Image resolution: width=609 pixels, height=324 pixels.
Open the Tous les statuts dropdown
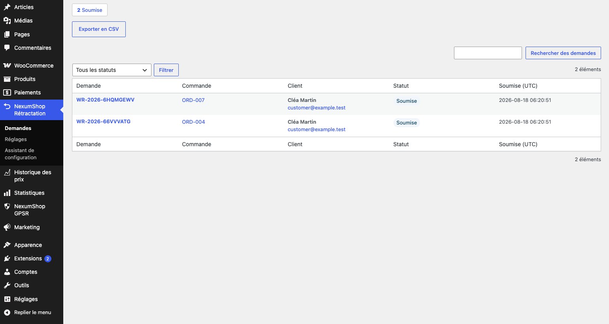pos(112,70)
